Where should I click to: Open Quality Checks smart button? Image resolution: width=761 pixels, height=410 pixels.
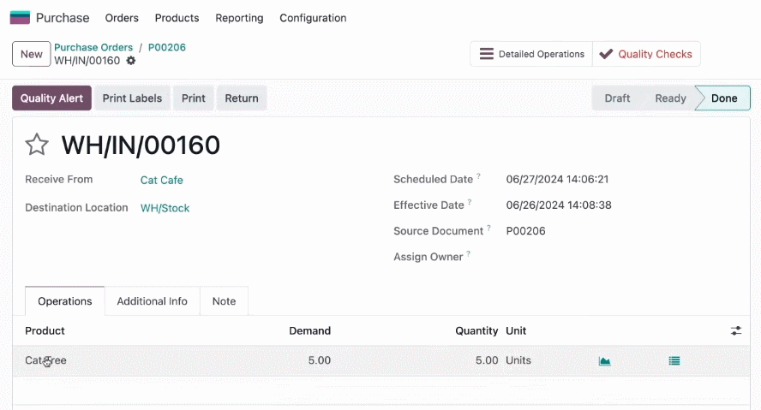click(x=646, y=54)
